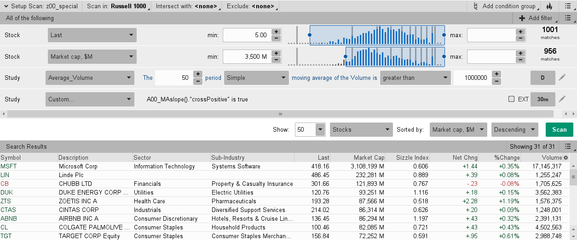Click the ABNB symbol
Screen dimensions: 577x240
9,219
